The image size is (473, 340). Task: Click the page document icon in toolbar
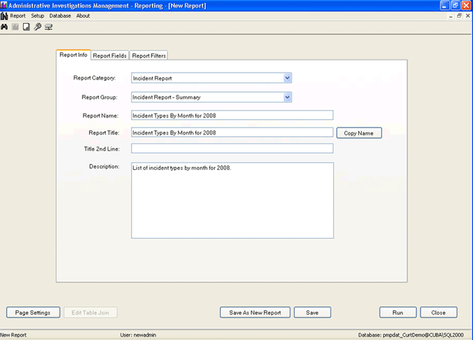(x=26, y=27)
